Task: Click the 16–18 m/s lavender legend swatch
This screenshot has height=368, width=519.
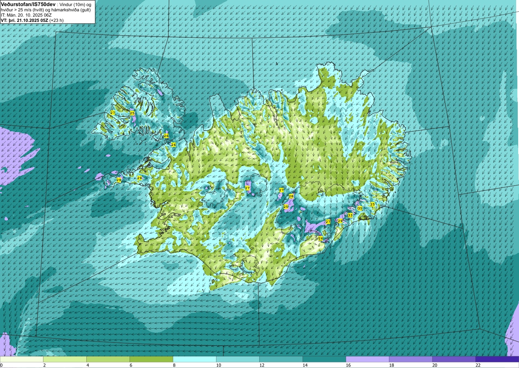Action: coord(368,359)
